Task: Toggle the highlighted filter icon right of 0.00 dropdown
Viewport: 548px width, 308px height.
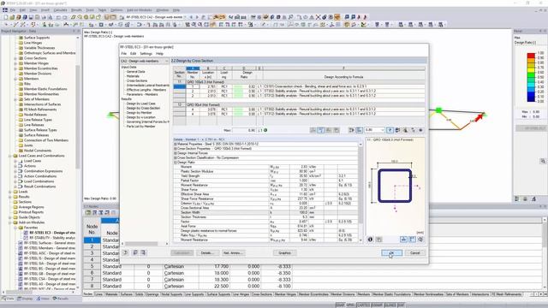Action: tap(390, 130)
